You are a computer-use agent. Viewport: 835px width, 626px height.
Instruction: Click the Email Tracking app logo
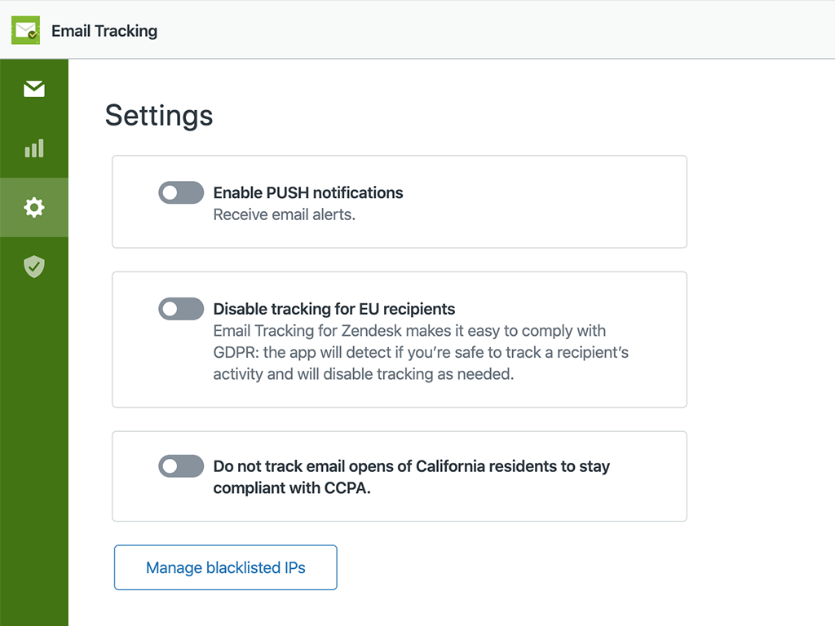[25, 31]
